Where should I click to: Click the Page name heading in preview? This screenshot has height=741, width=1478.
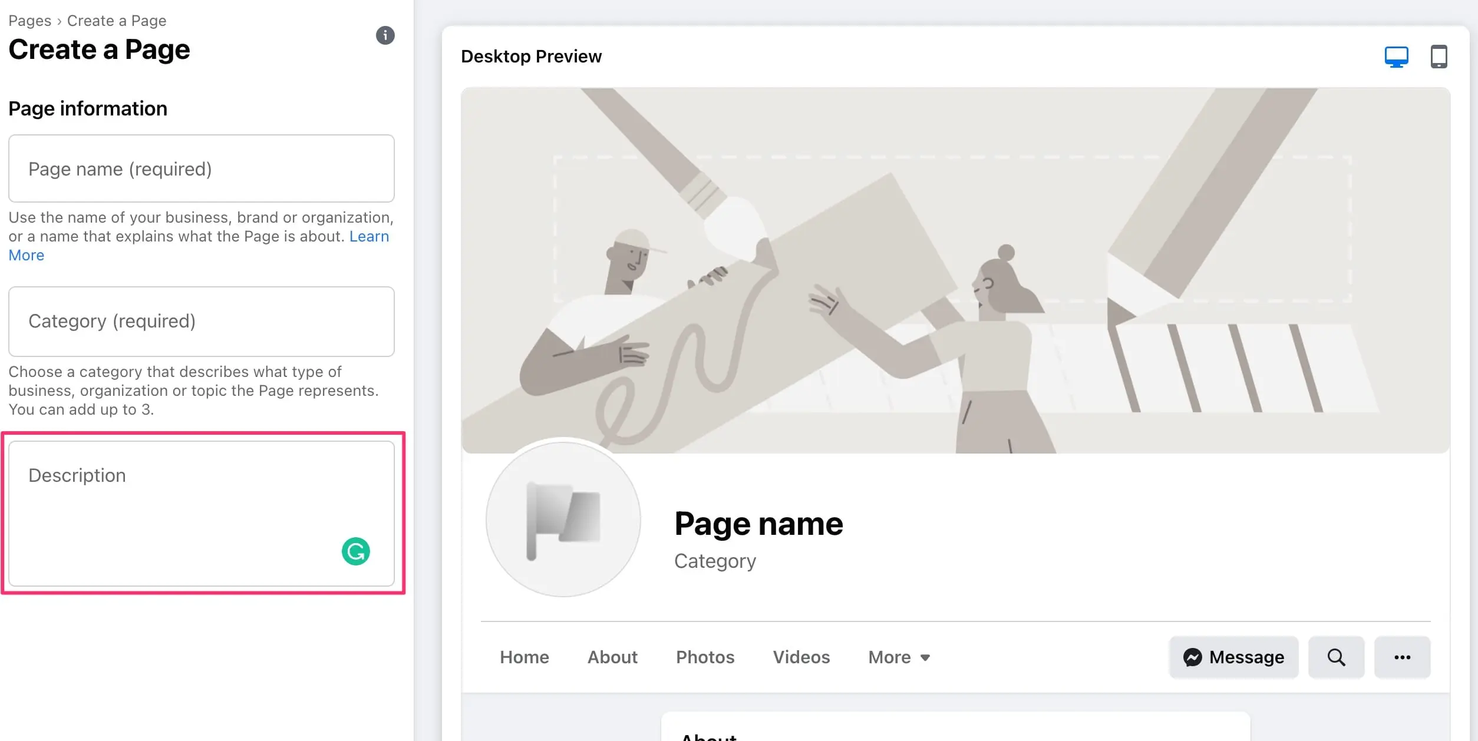tap(758, 524)
